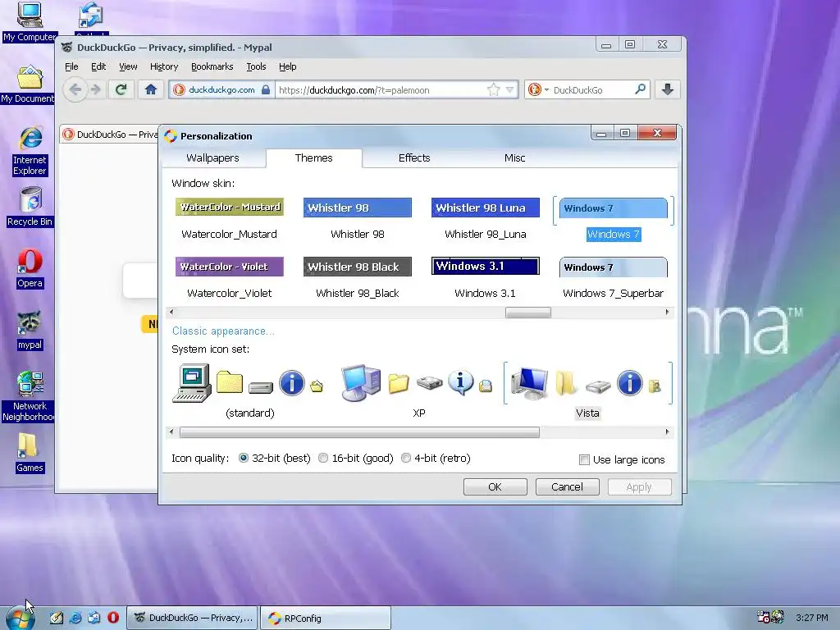Click the icon set list right arrow
The image size is (840, 630).
click(x=667, y=431)
